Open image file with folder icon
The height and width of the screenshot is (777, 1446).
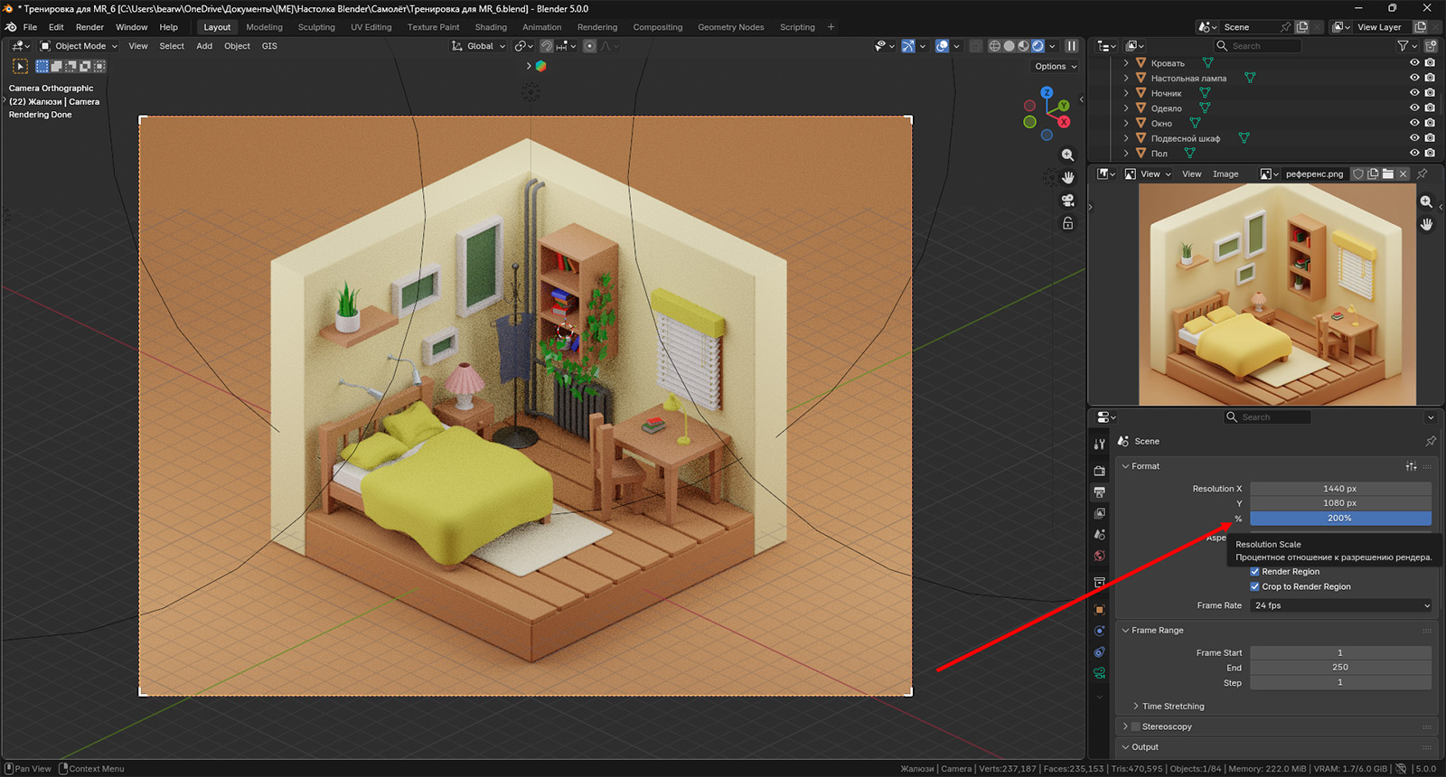click(1387, 174)
